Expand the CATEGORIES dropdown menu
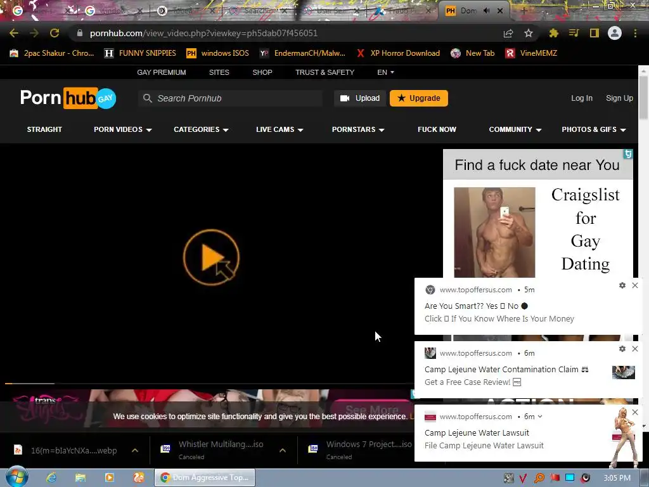The image size is (649, 487). (201, 129)
